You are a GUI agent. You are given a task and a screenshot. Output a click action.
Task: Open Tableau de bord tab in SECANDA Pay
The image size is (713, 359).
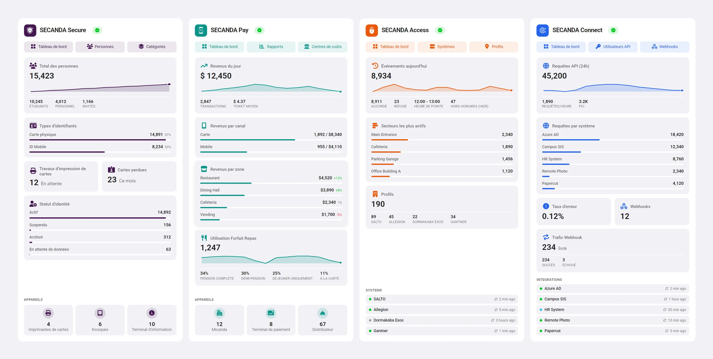click(219, 47)
